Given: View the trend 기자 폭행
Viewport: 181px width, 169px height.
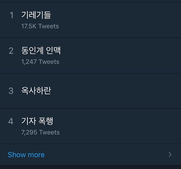Looking at the screenshot, I should [37, 121].
